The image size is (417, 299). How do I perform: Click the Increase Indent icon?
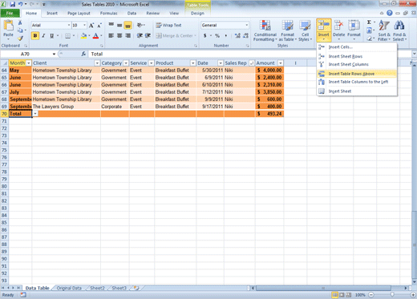pyautogui.click(x=148, y=35)
